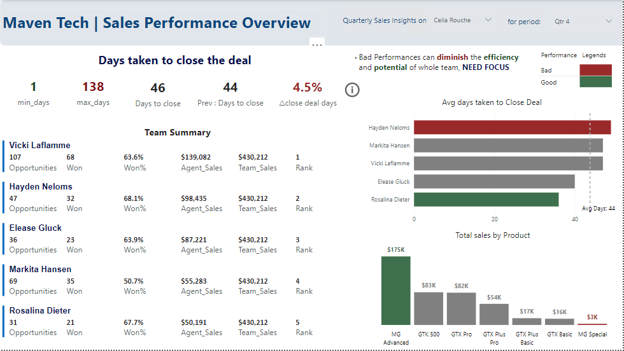Click the Avg days taken to Close Deal title
The image size is (624, 351).
pyautogui.click(x=492, y=102)
